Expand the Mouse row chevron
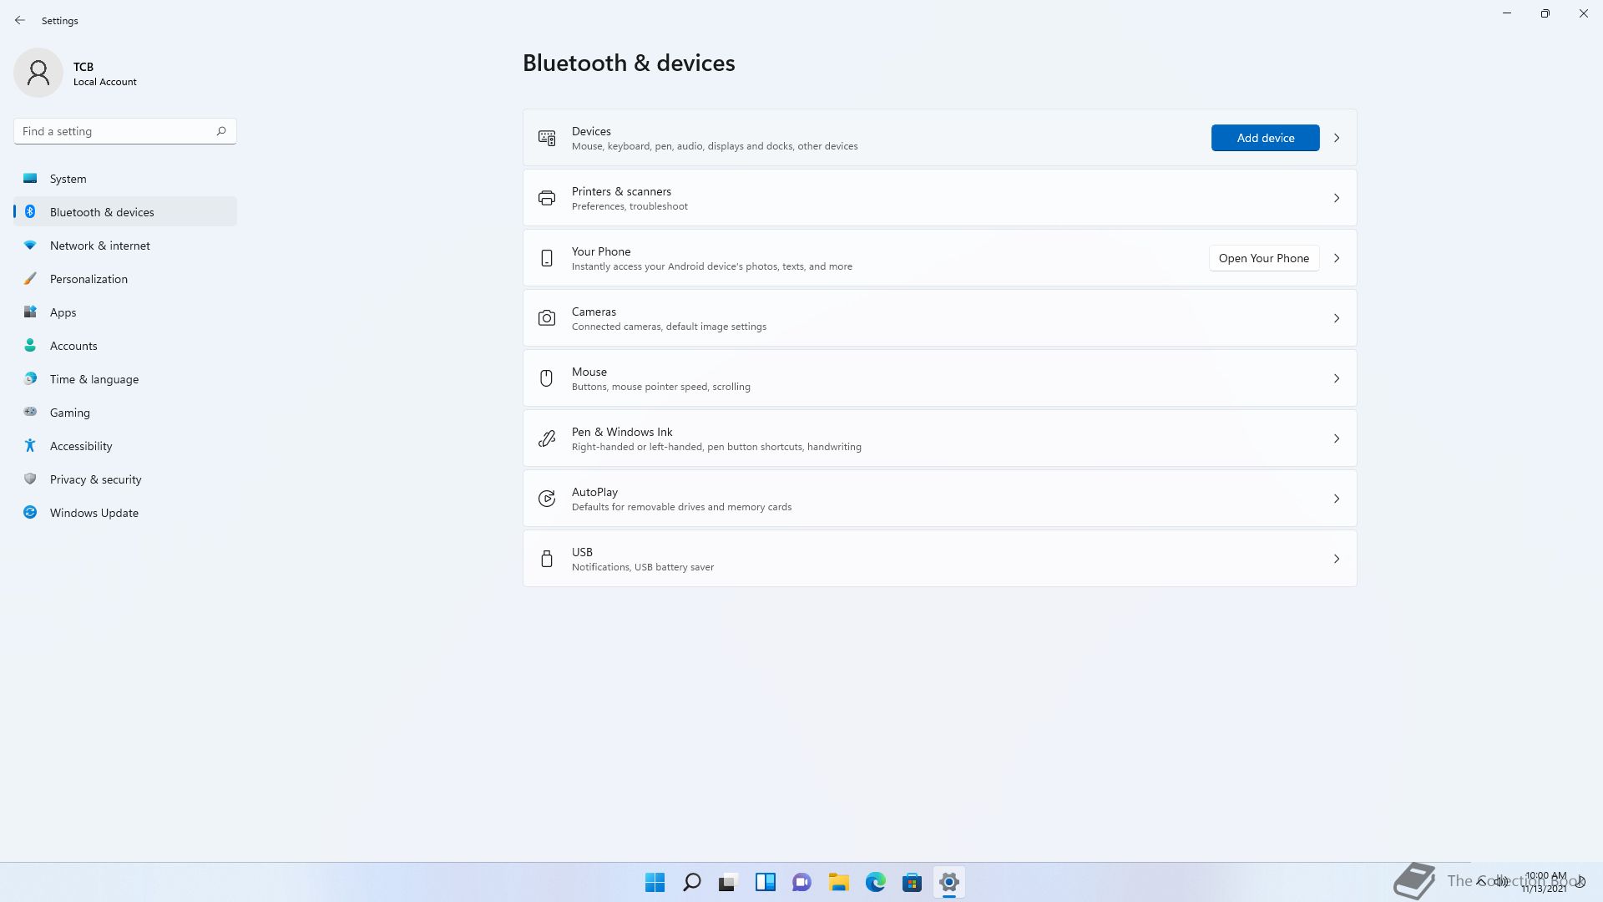Image resolution: width=1603 pixels, height=902 pixels. pyautogui.click(x=1337, y=378)
